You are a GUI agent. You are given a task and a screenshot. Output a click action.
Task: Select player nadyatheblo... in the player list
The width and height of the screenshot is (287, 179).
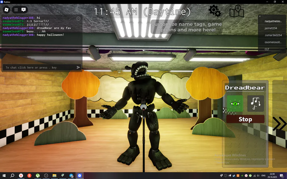coord(273,21)
